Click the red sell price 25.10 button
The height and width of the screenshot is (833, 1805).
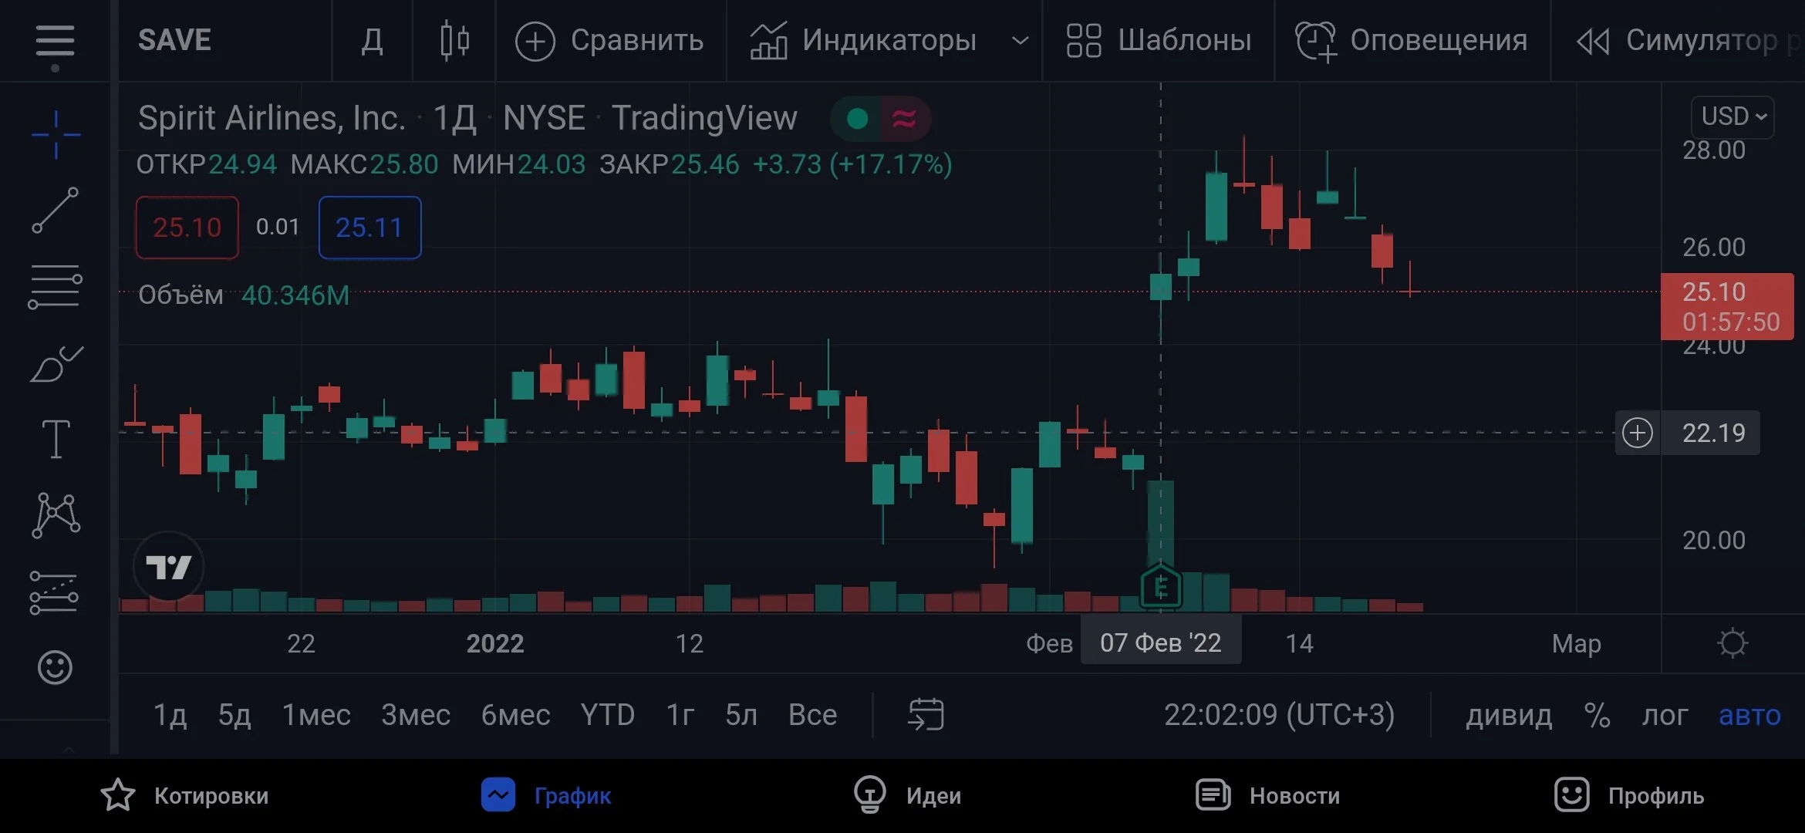tap(187, 228)
